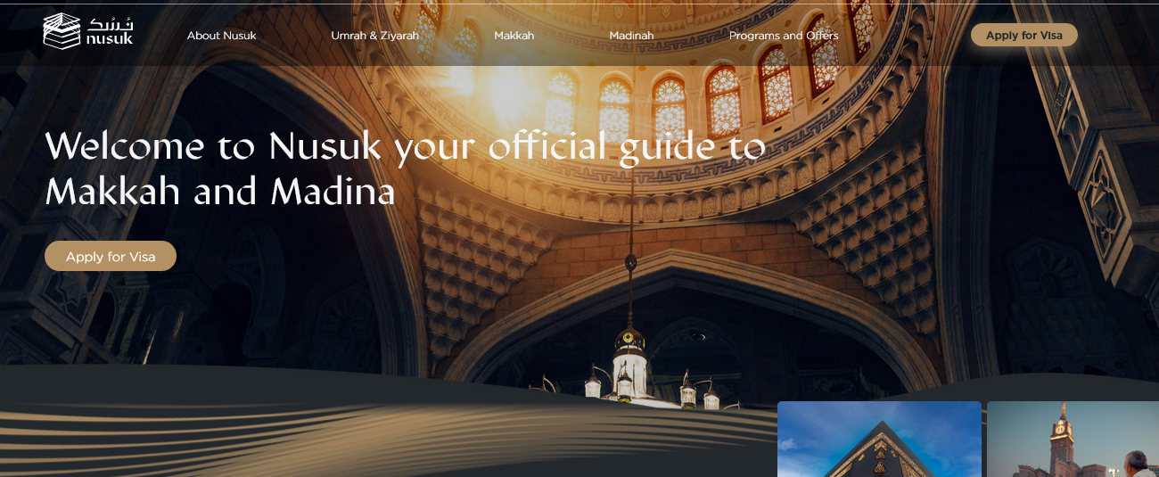Click the 'Makkah and Madina' heading line
This screenshot has width=1159, height=477.
[220, 192]
